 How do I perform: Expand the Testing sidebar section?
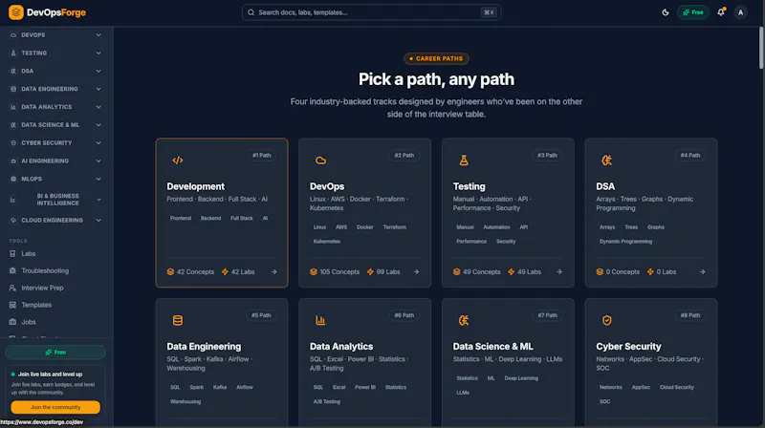(x=56, y=53)
